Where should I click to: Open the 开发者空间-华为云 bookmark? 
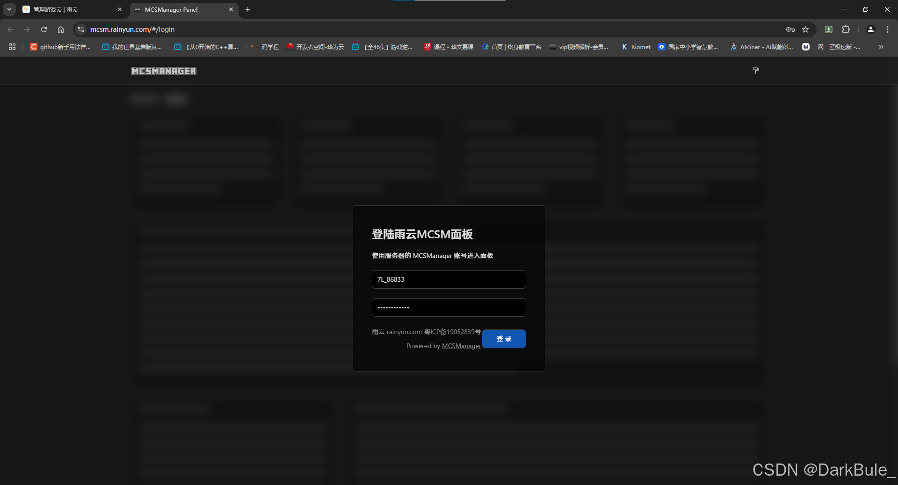(x=315, y=47)
